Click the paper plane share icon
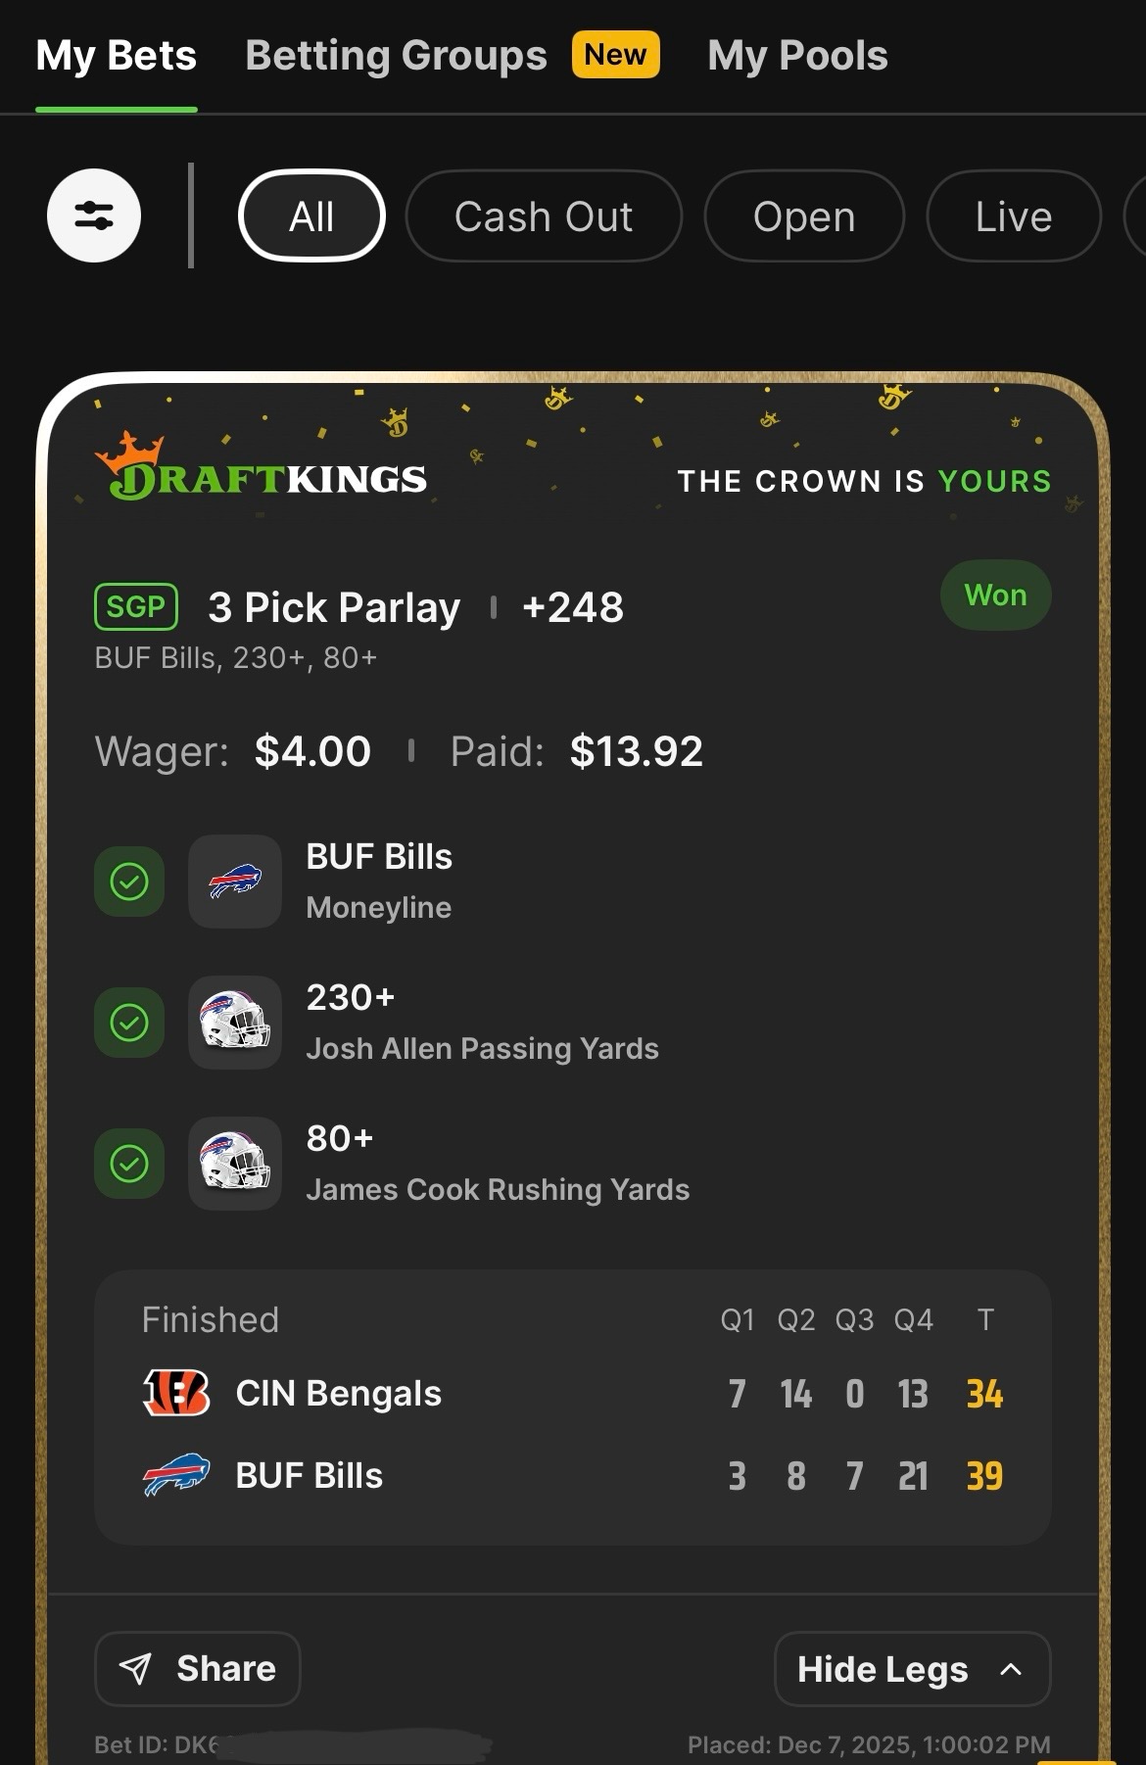 tap(135, 1668)
